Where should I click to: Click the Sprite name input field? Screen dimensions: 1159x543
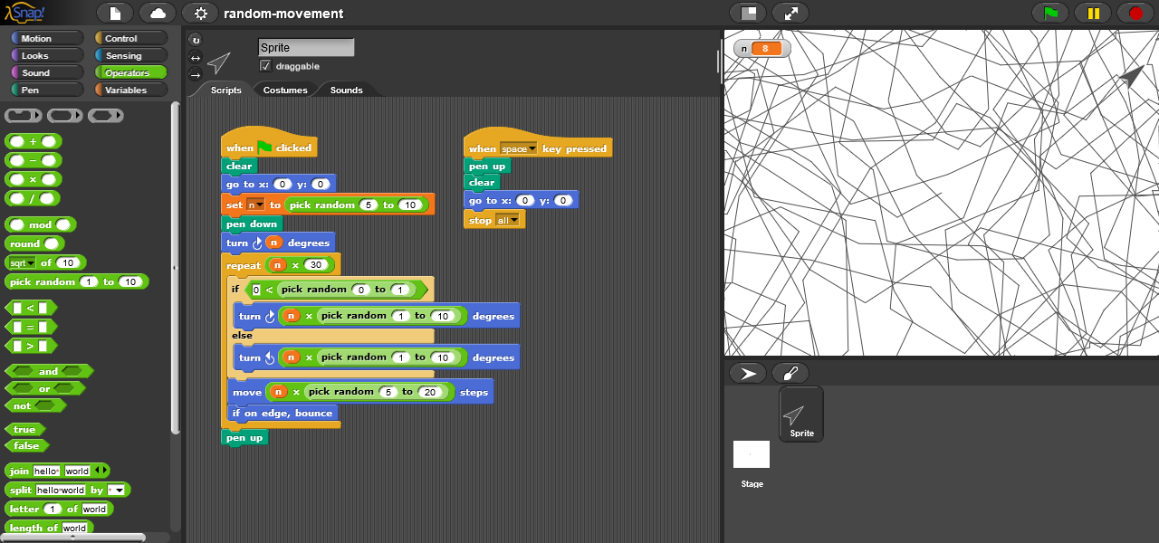(x=305, y=48)
